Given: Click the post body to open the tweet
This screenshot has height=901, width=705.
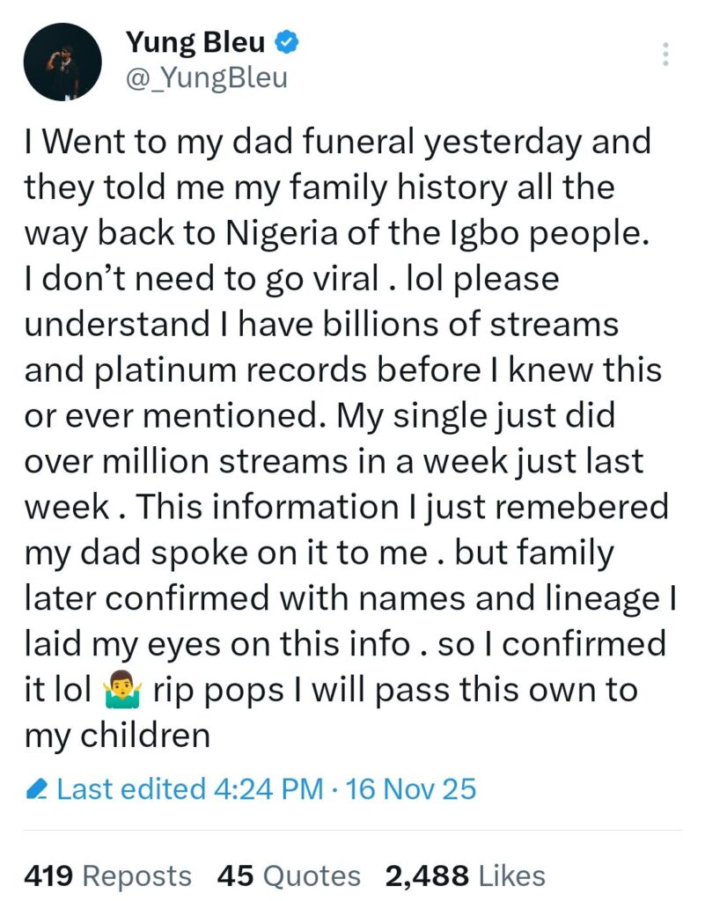Looking at the screenshot, I should pyautogui.click(x=352, y=414).
